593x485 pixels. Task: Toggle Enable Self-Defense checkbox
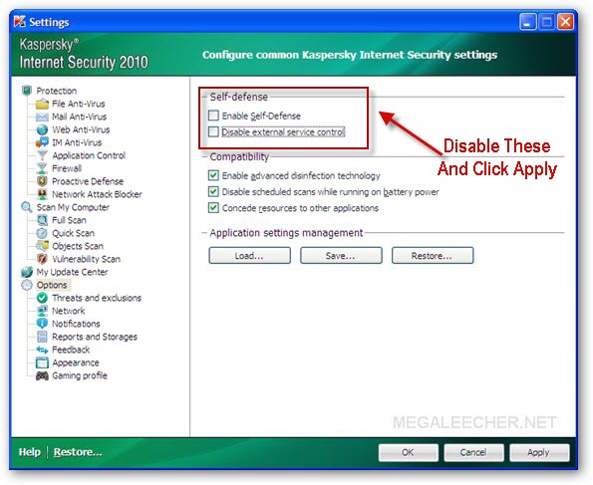[x=213, y=116]
